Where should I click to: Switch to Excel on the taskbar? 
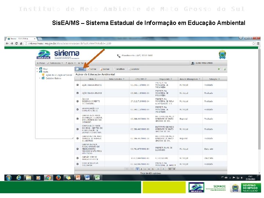97,177
